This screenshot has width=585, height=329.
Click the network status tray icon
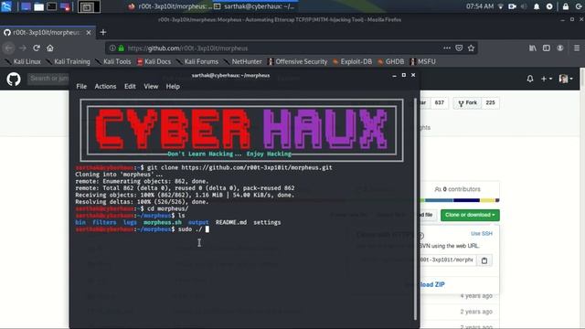(x=501, y=6)
